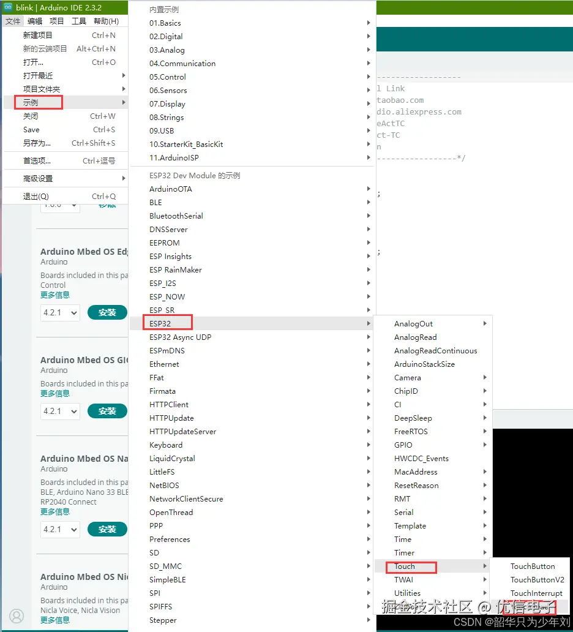The image size is (573, 632).
Task: Install Arduino Mbed OS Nano boards package
Action: click(x=107, y=529)
